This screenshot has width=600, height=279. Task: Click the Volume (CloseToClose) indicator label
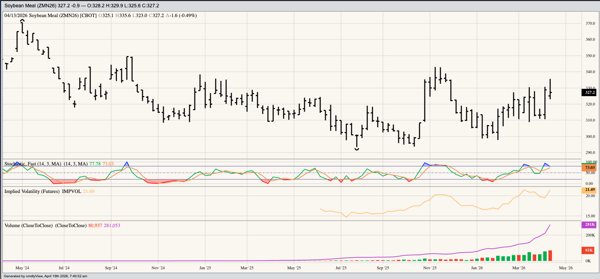(29, 225)
